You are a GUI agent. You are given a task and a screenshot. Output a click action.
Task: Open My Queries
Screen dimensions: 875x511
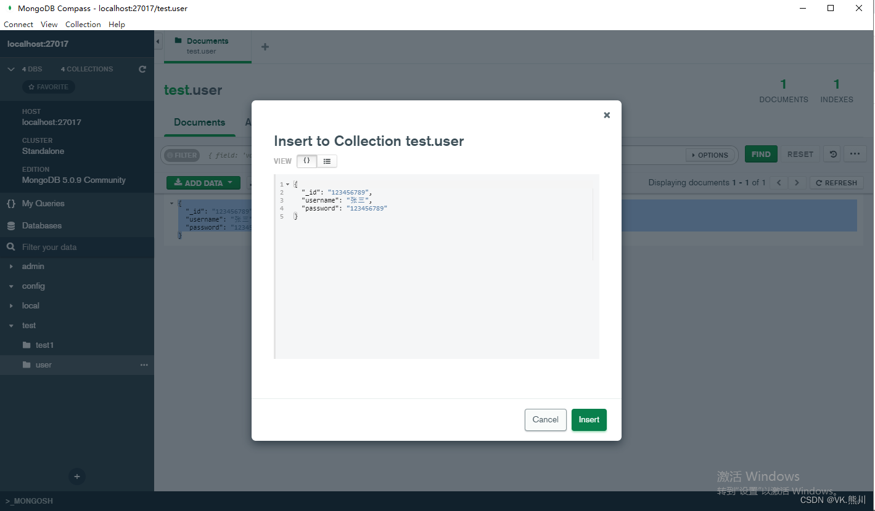pos(77,204)
